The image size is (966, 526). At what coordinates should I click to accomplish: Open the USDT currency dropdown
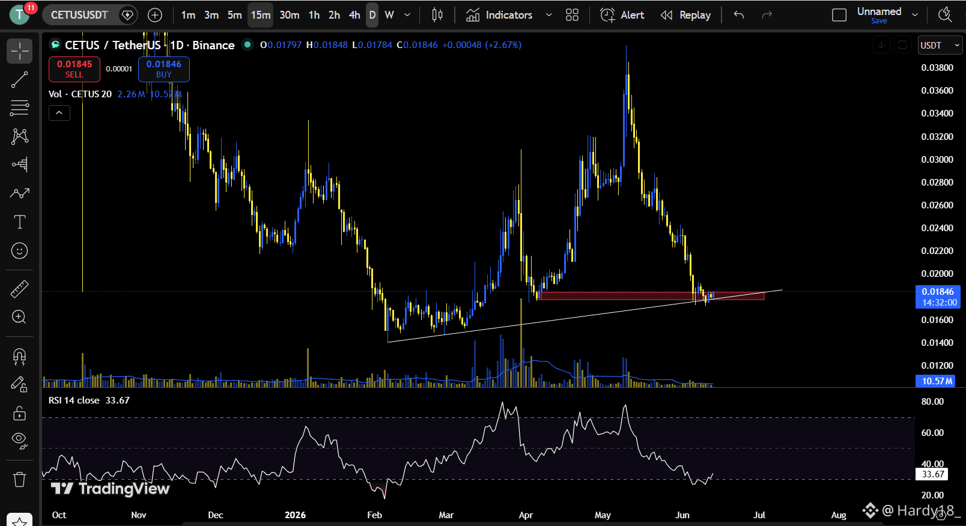(940, 46)
